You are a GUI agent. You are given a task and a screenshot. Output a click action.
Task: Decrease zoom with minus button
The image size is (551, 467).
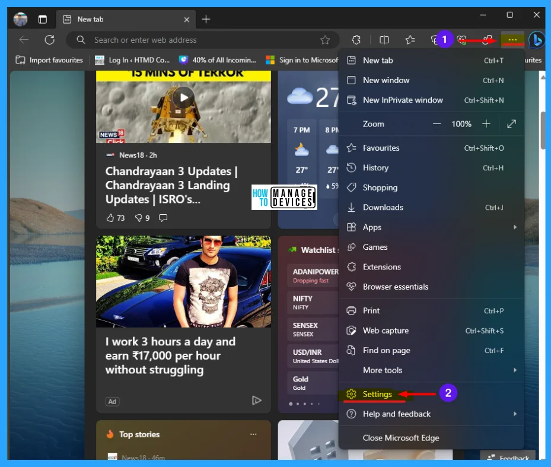[x=437, y=124]
